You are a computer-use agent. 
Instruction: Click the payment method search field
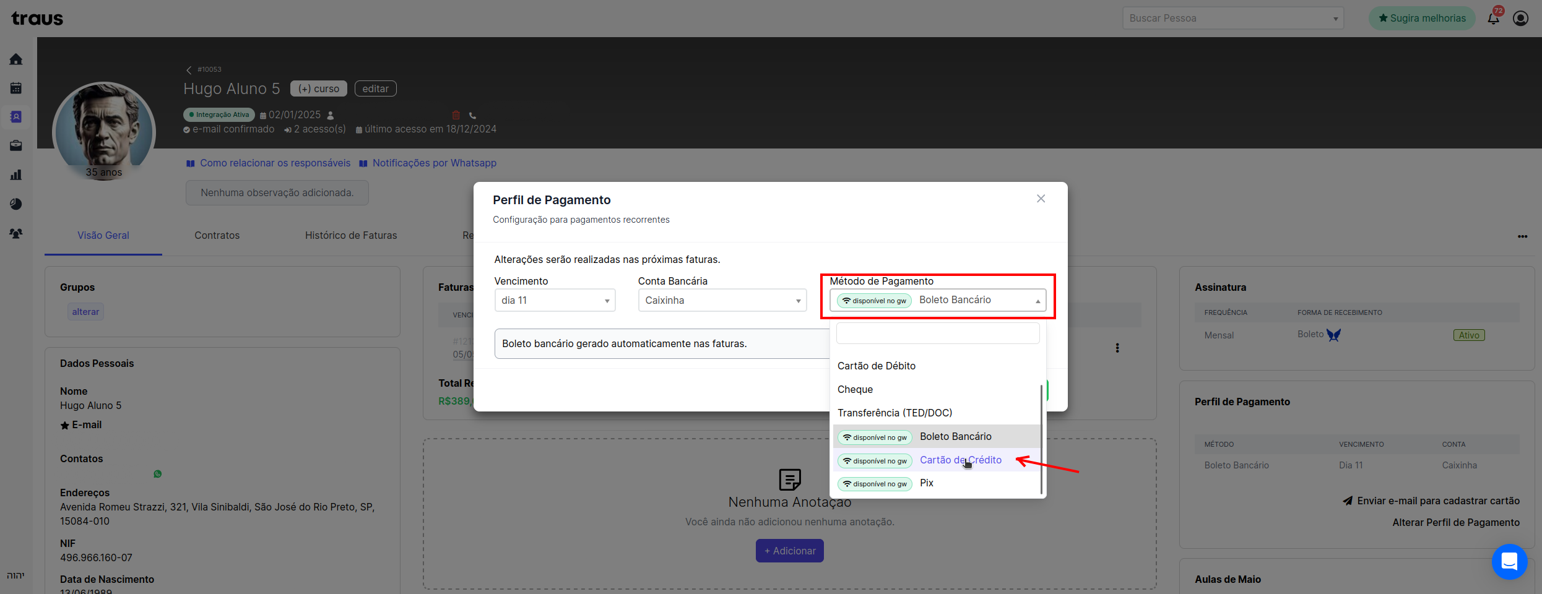tap(937, 333)
